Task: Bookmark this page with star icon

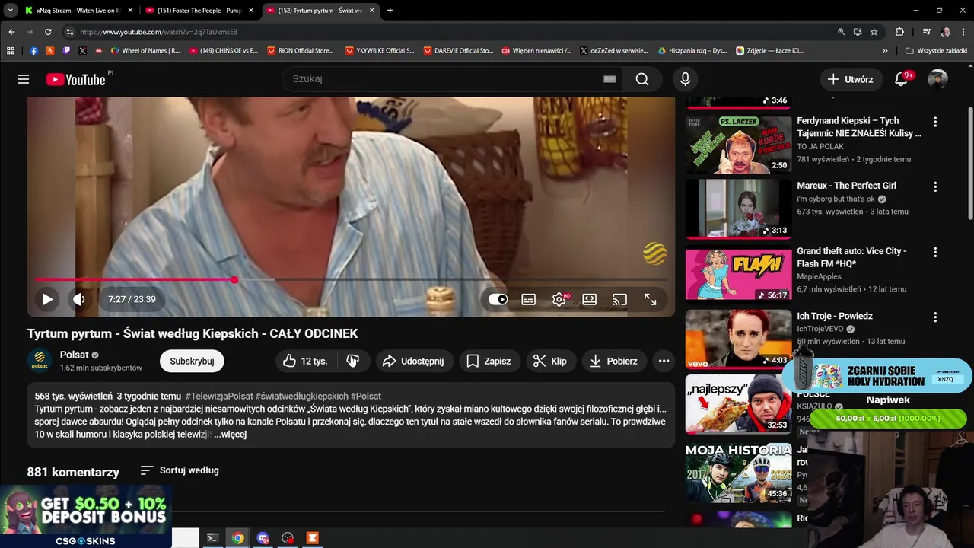Action: 874,32
